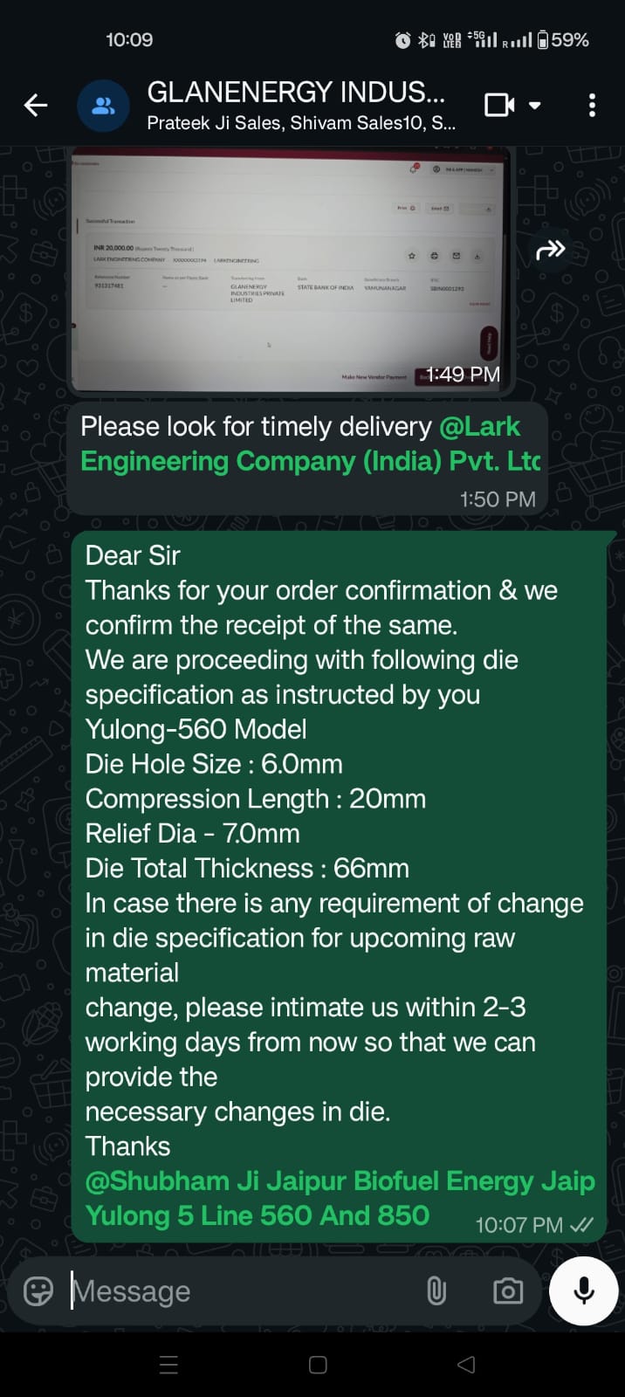625x1397 pixels.
Task: Start a video call with the group
Action: 499,106
